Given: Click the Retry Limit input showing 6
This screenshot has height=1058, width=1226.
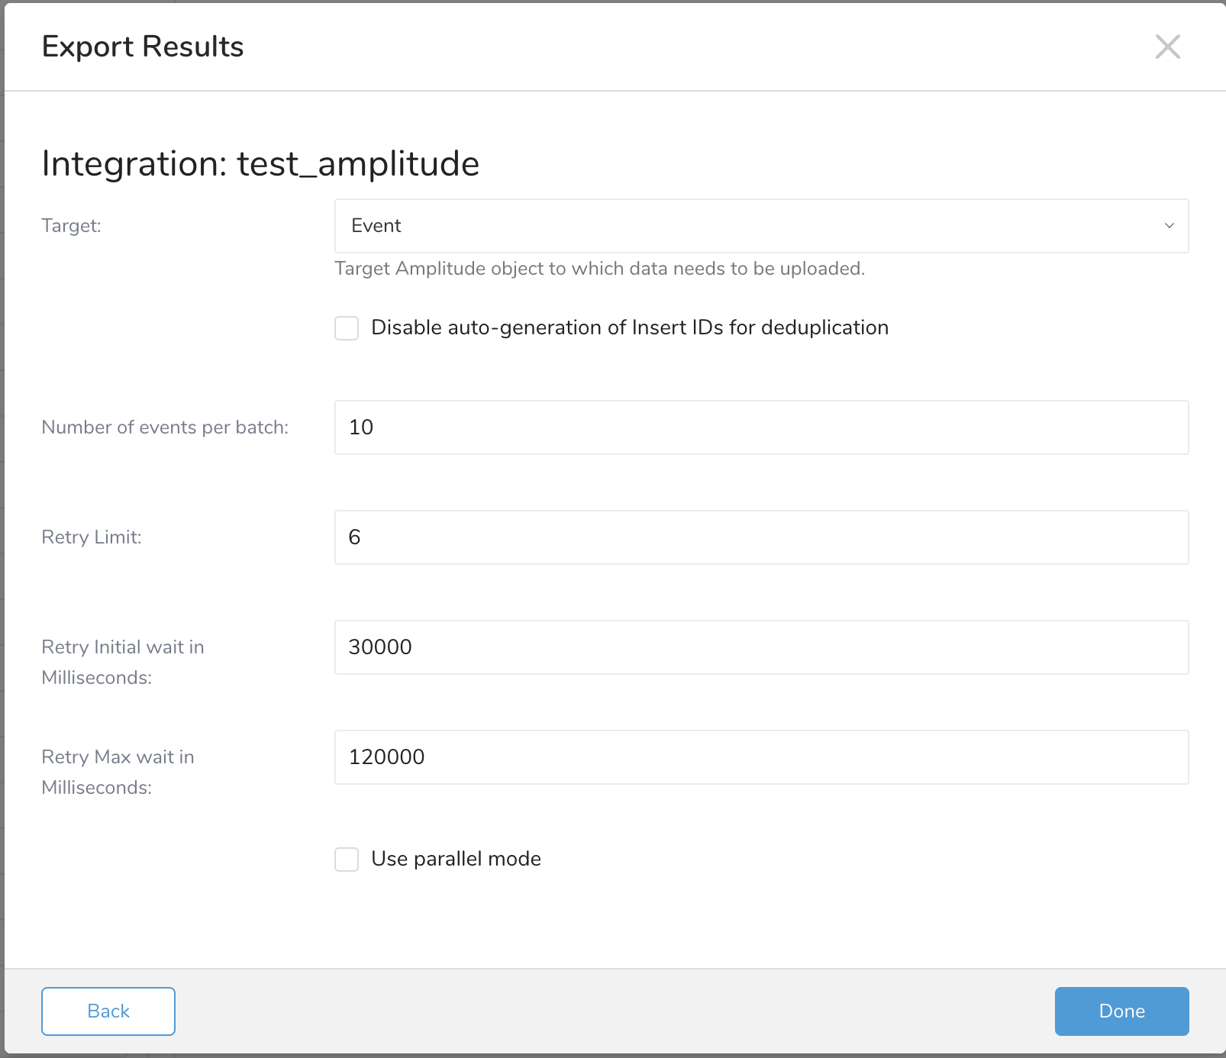Looking at the screenshot, I should (x=760, y=537).
